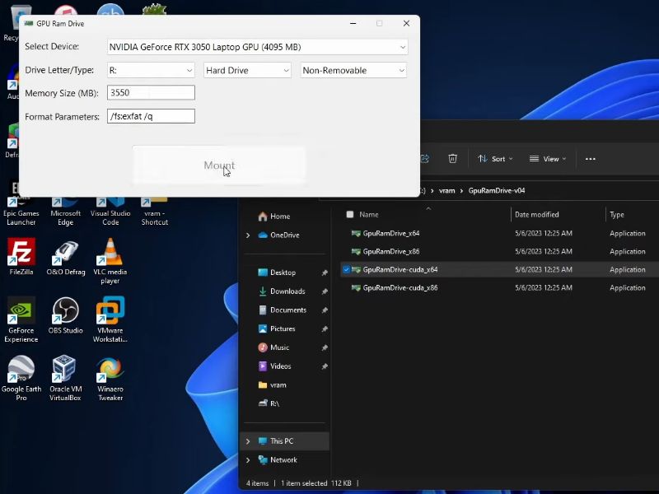Open Oracle VM VirtualBox desktop shortcut
Screen dimensions: 659x494
coord(66,378)
